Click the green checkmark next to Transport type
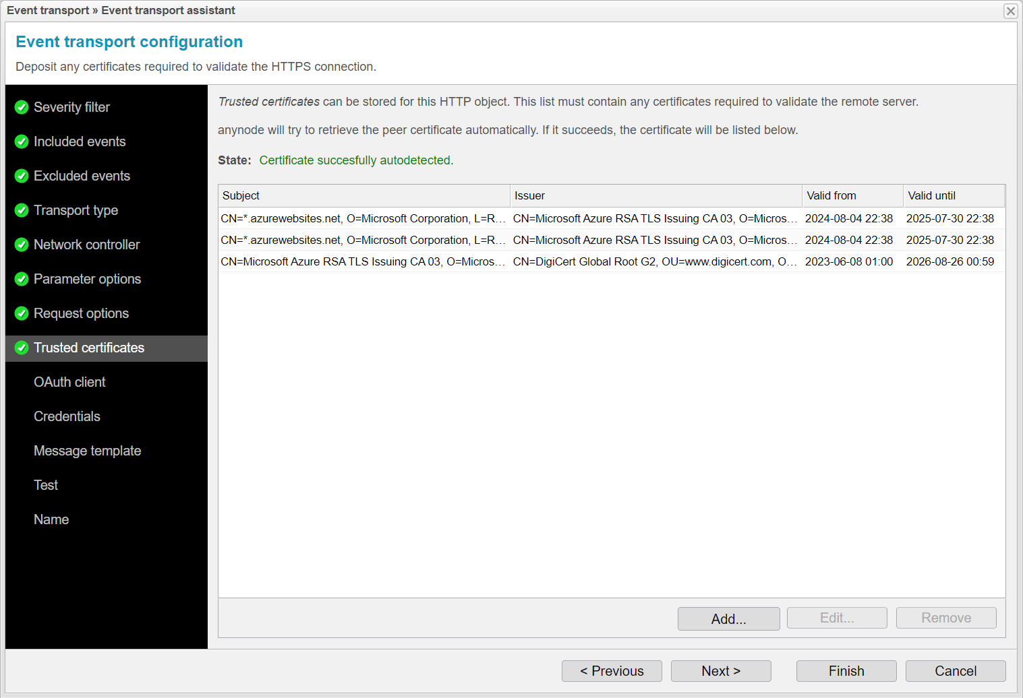Screen dimensions: 1023x698 coord(21,210)
